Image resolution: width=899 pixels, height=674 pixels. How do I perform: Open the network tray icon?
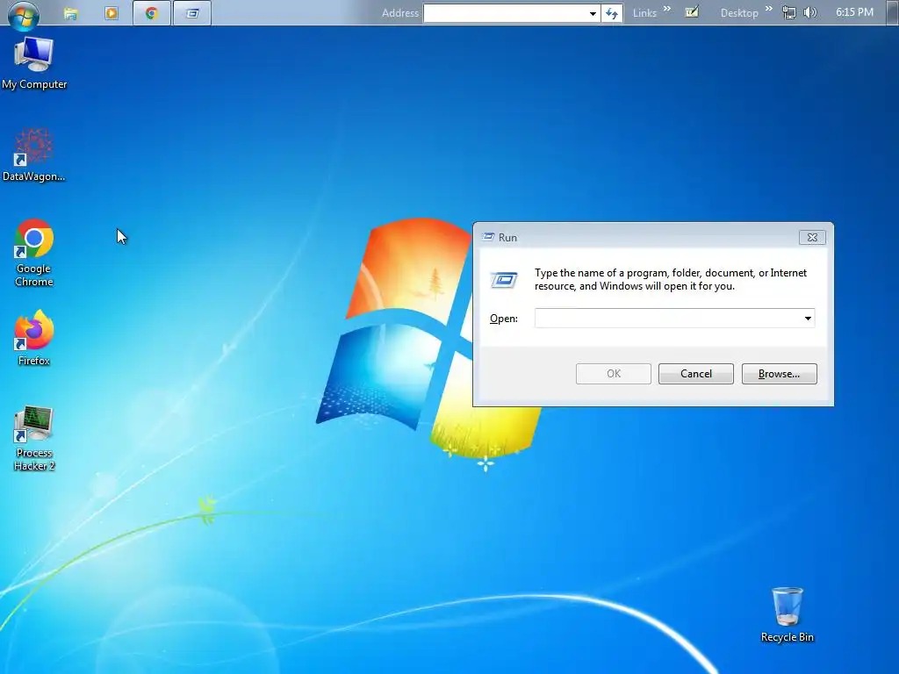click(x=789, y=12)
